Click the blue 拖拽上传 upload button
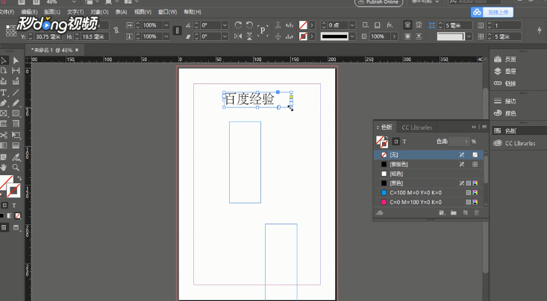547x301 pixels. click(x=493, y=12)
